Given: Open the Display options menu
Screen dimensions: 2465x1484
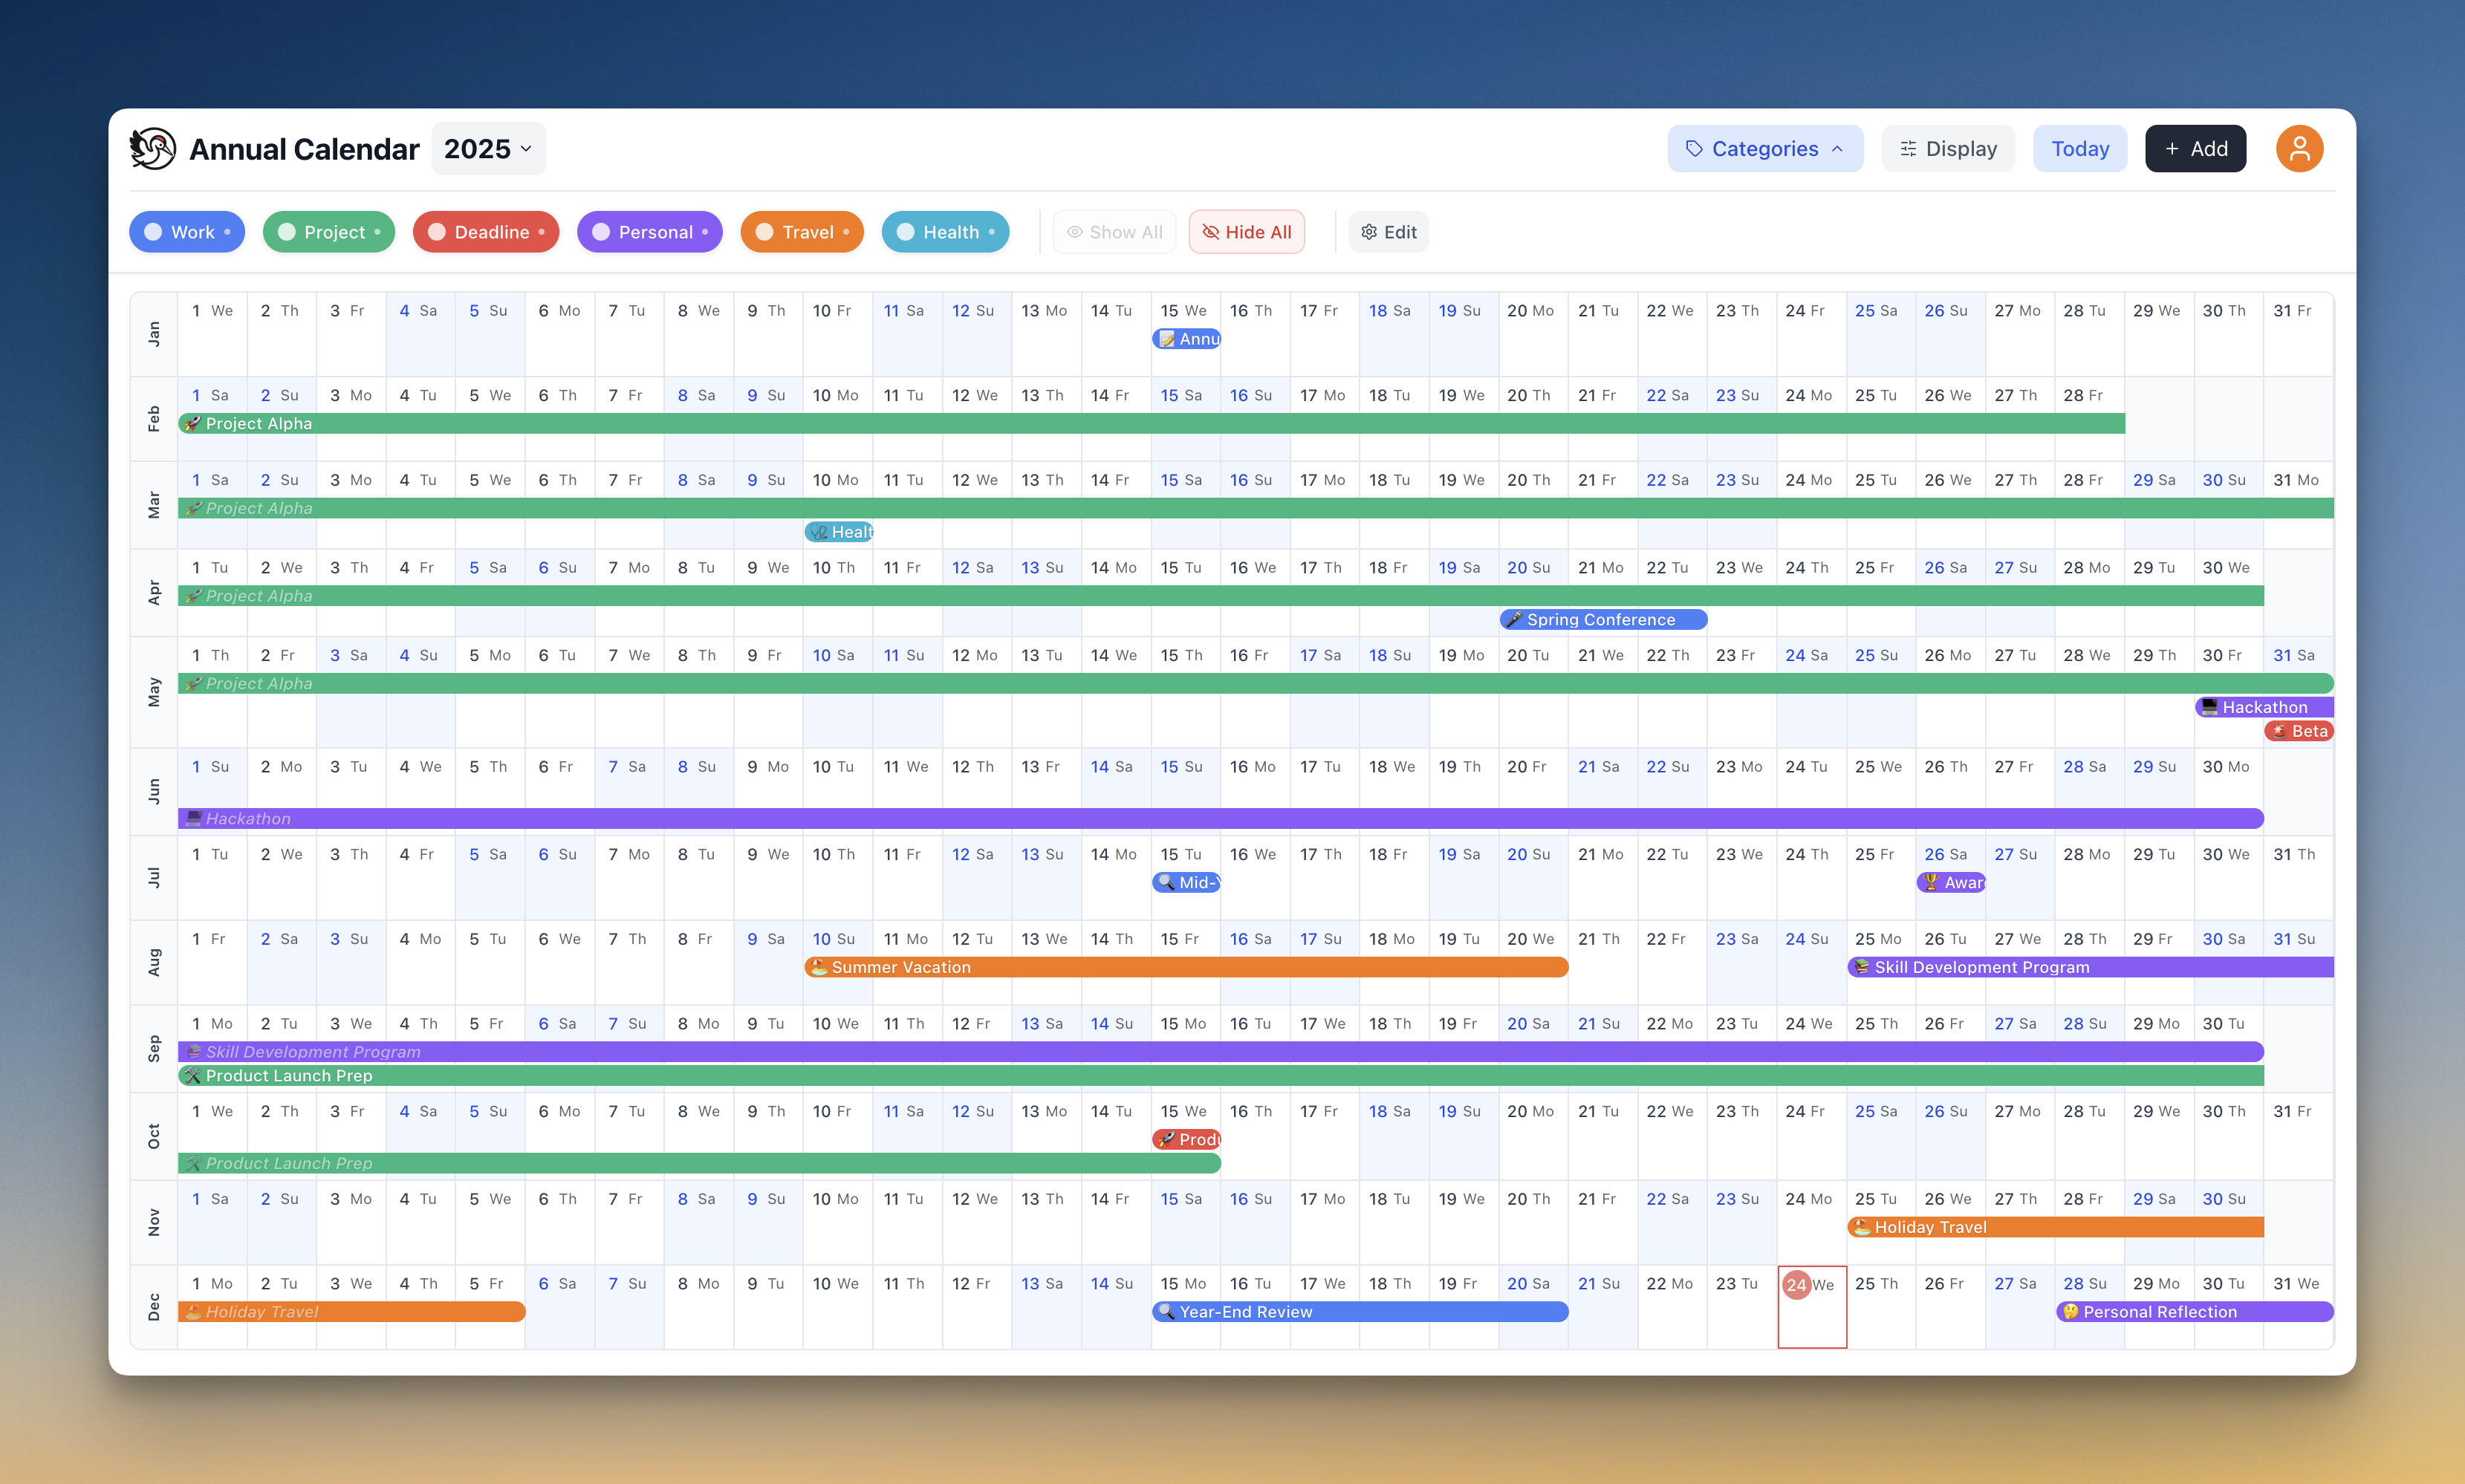Looking at the screenshot, I should pos(1948,148).
